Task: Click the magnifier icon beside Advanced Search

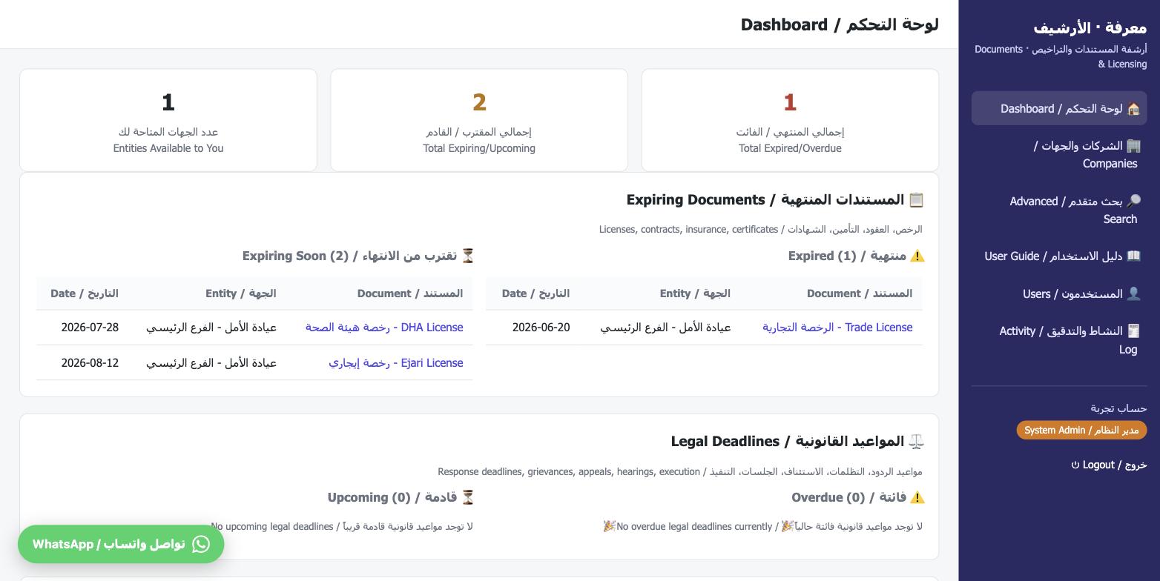Action: 1133,202
